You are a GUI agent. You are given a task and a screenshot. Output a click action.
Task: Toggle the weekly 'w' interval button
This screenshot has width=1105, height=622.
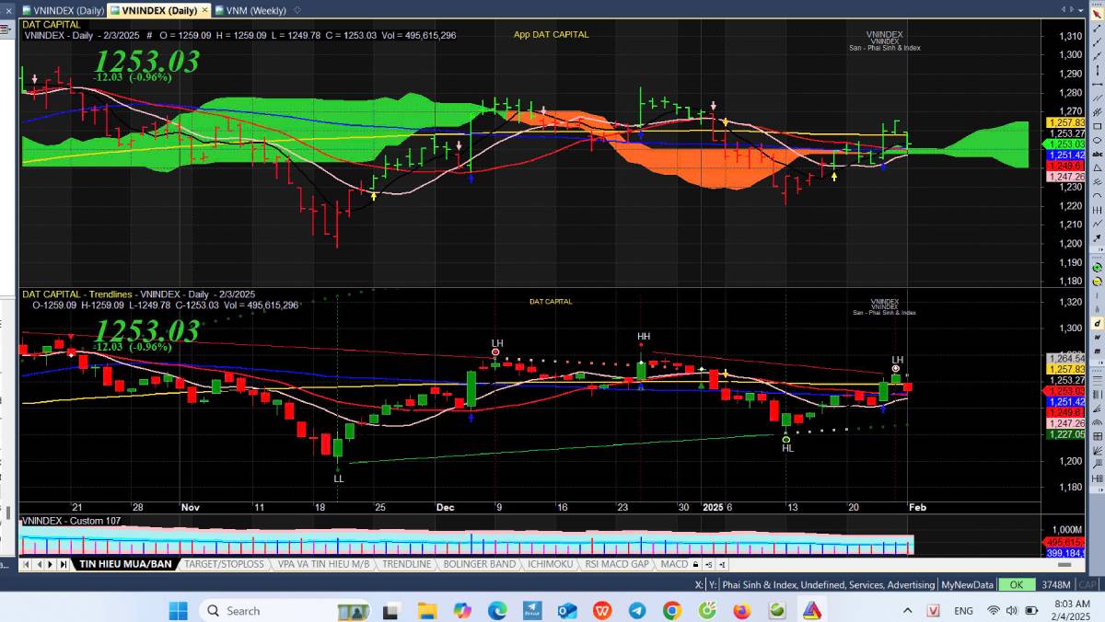pyautogui.click(x=1097, y=338)
